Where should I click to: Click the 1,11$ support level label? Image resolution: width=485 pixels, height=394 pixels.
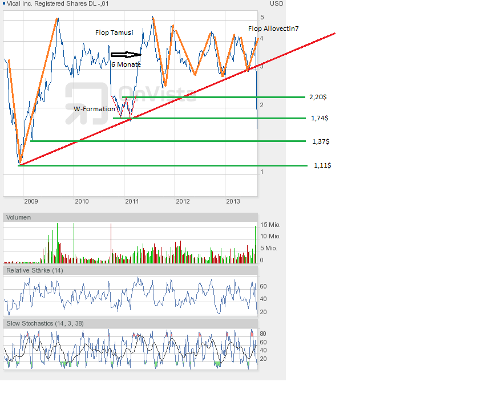322,165
